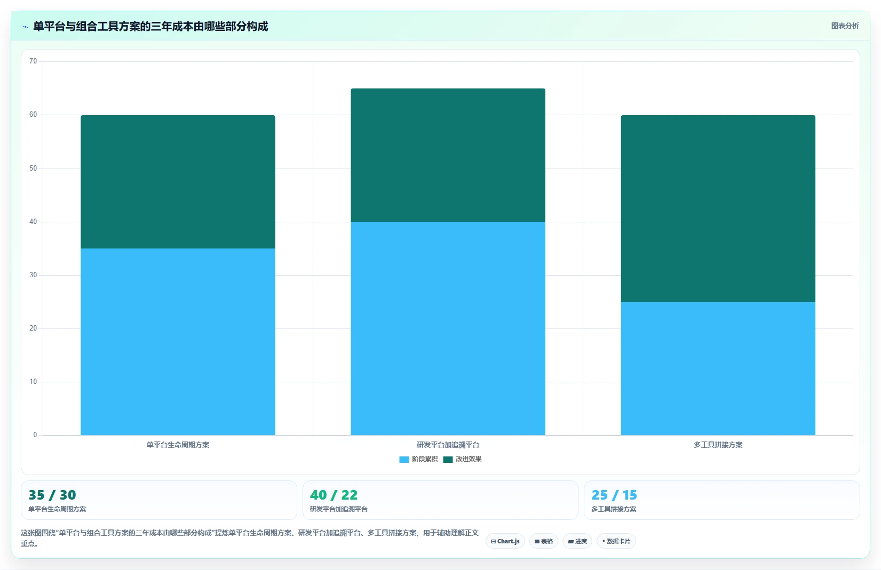
Task: Click y-axis tick label 10
Action: pyautogui.click(x=33, y=382)
